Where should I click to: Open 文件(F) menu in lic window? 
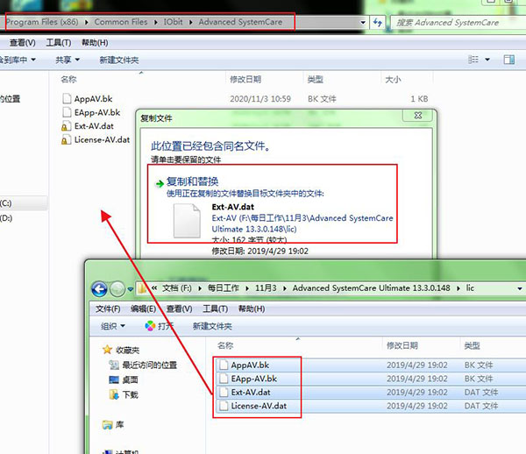(108, 309)
